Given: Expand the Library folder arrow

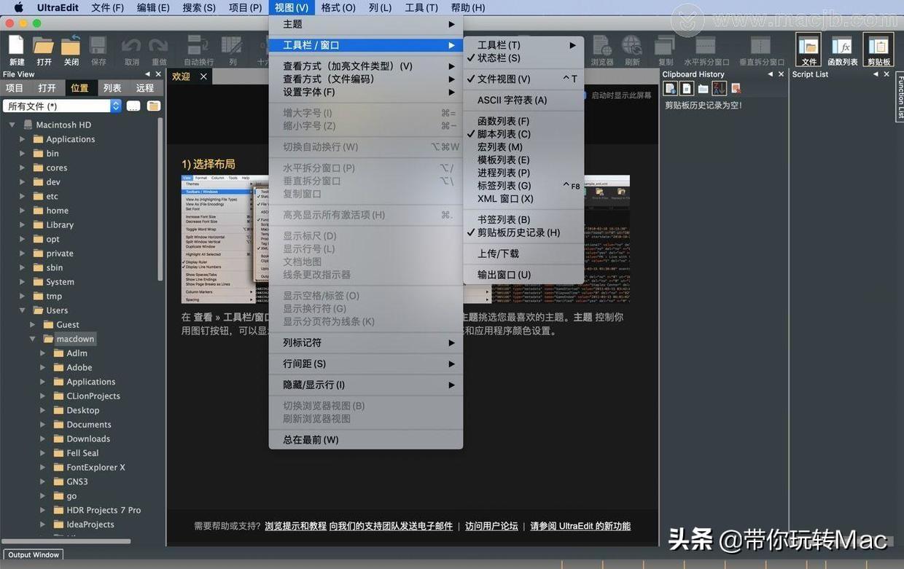Looking at the screenshot, I should [22, 225].
